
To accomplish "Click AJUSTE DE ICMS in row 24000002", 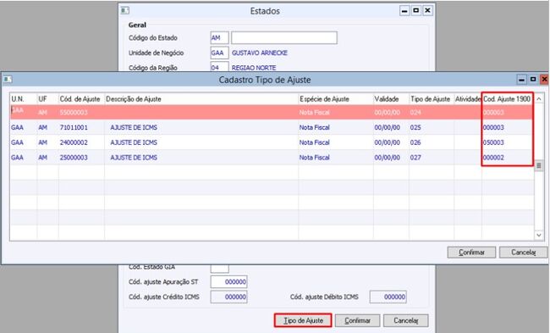I will (134, 142).
